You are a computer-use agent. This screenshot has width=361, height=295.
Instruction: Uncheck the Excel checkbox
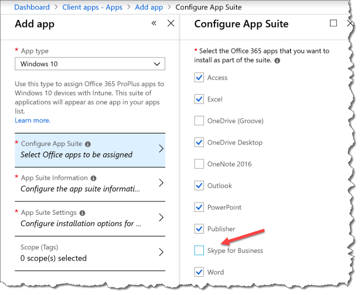[199, 99]
